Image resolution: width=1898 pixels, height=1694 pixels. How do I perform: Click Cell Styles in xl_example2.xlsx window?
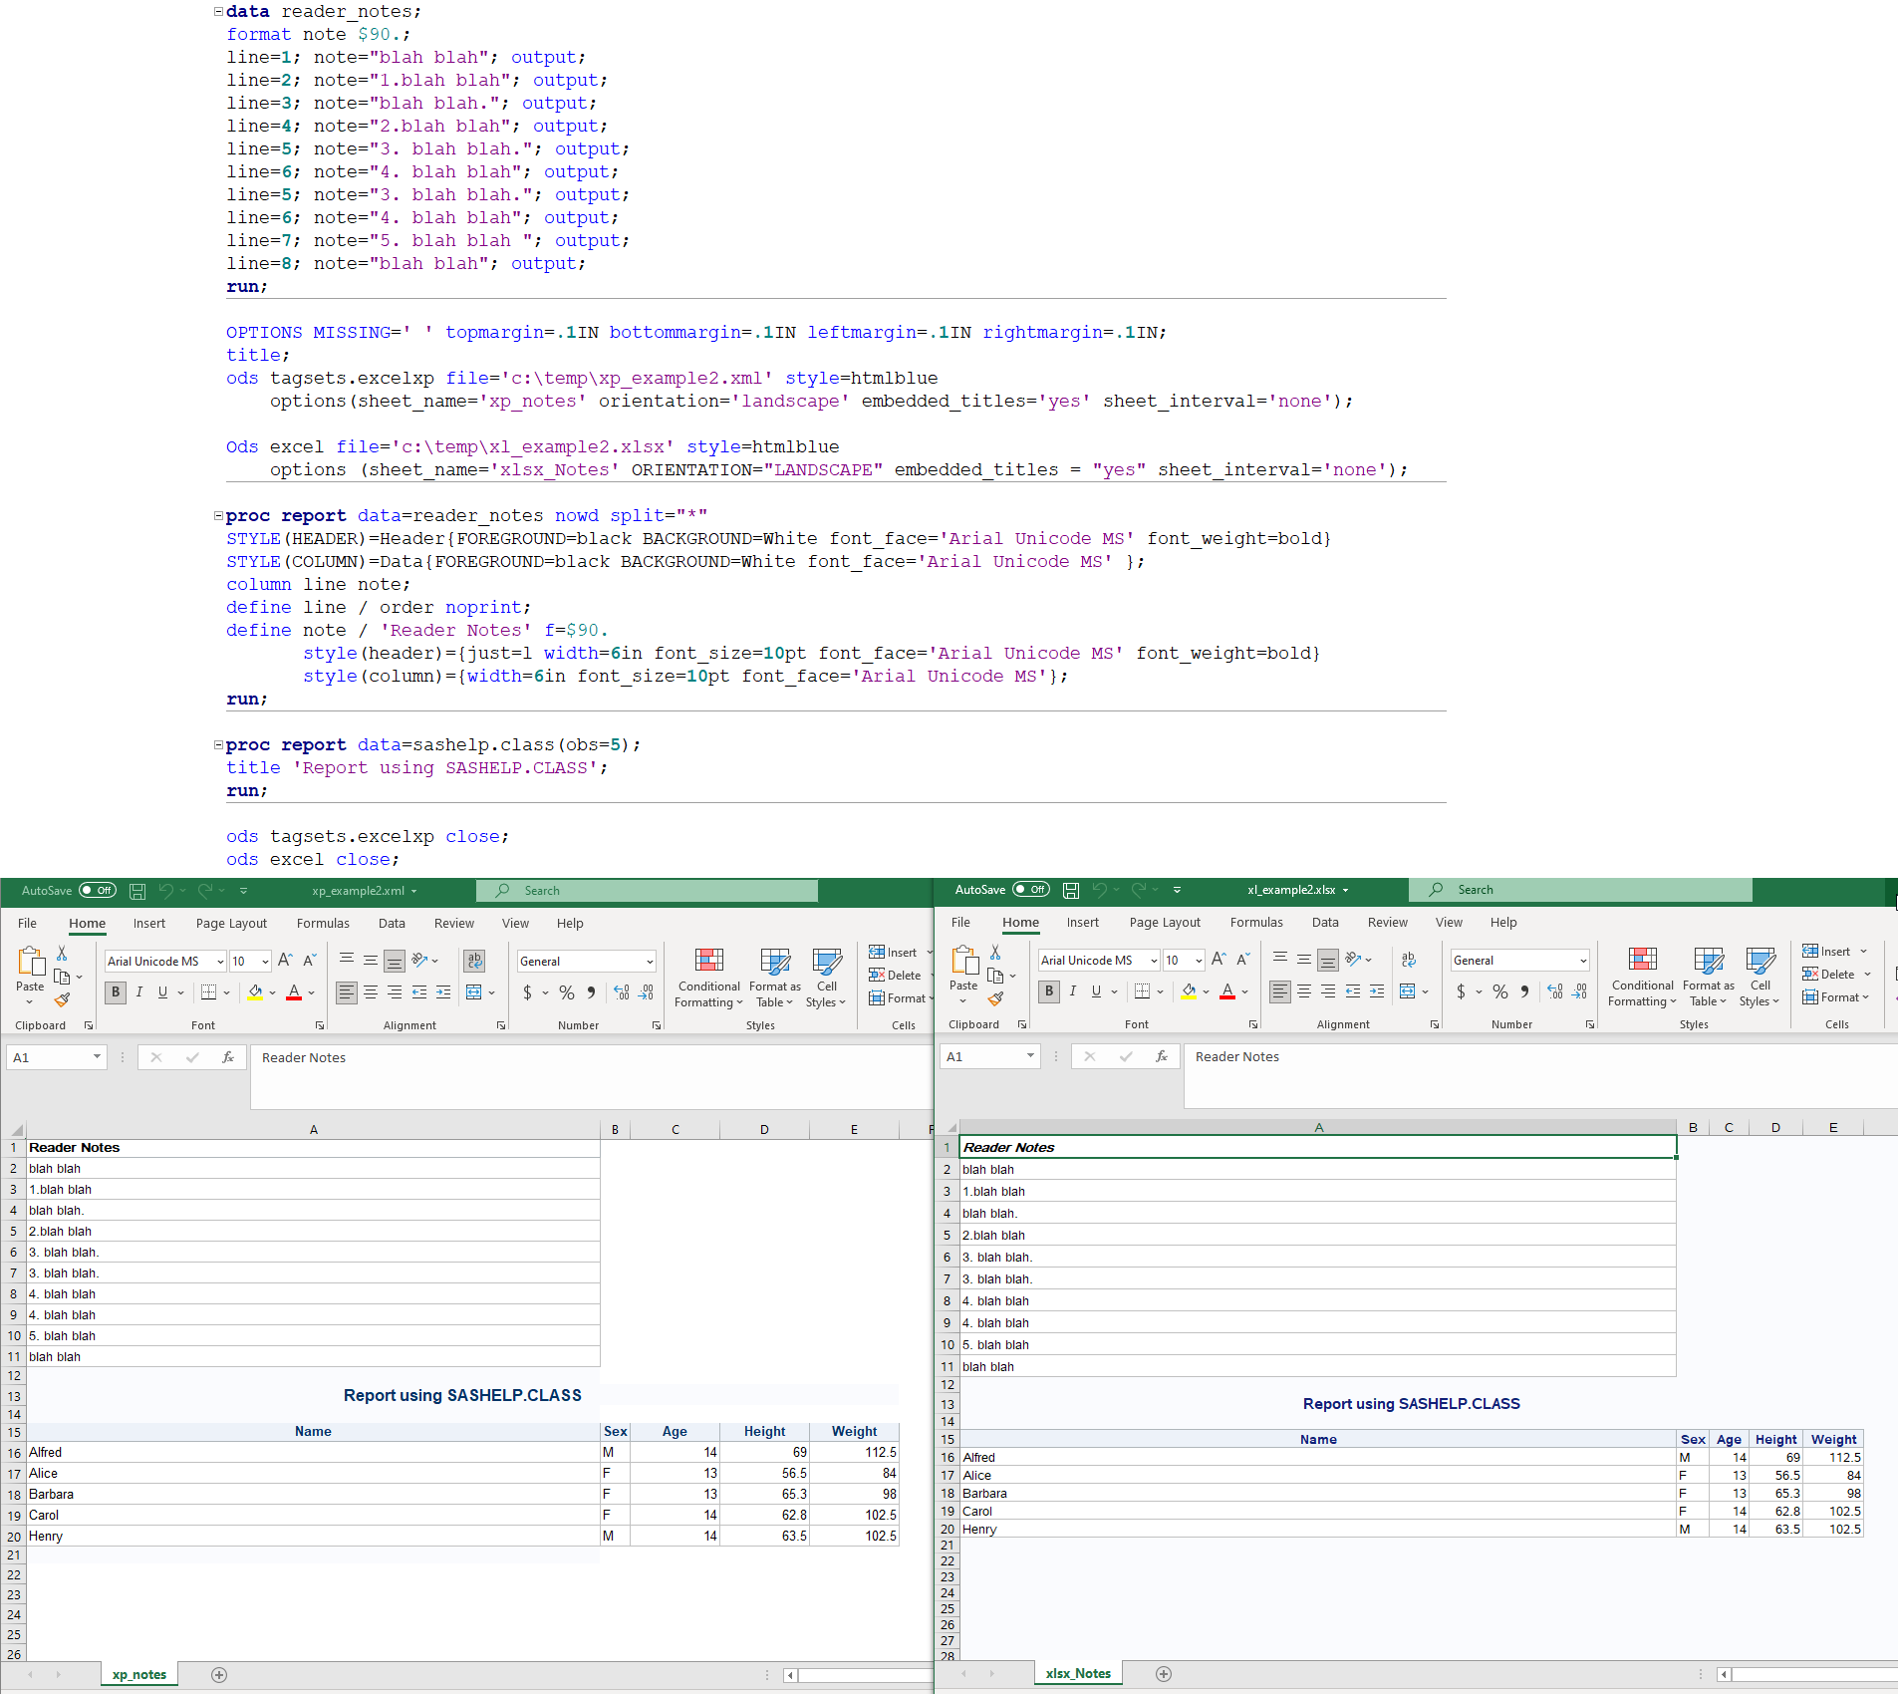pos(1760,977)
